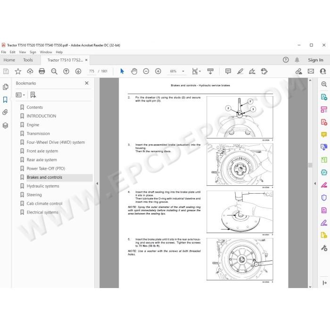
Task: Open the Window menu
Action: point(46,52)
